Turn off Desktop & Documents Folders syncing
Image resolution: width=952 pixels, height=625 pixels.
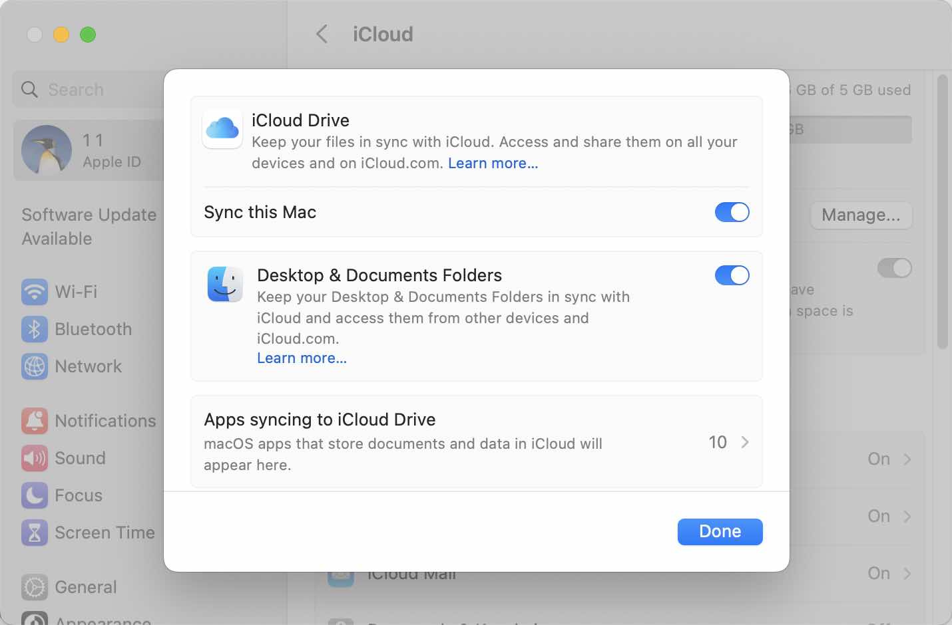(732, 275)
